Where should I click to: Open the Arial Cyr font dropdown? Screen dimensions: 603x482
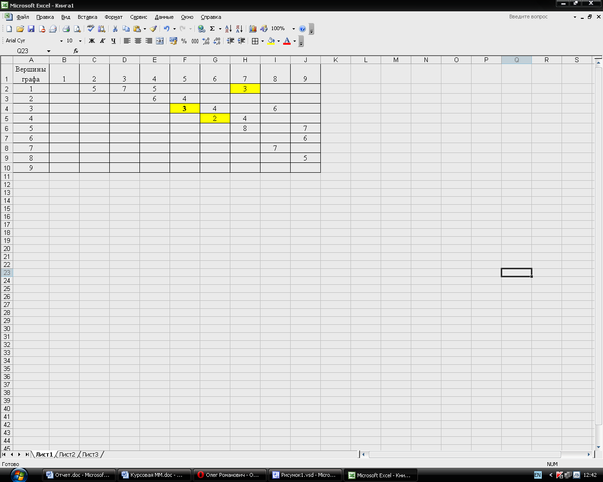(x=61, y=41)
